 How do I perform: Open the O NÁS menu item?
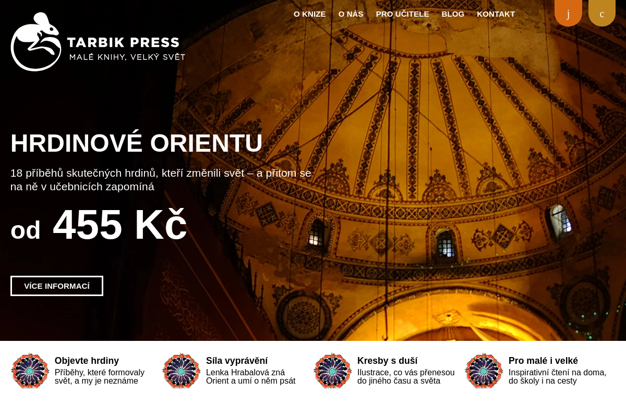tap(351, 14)
